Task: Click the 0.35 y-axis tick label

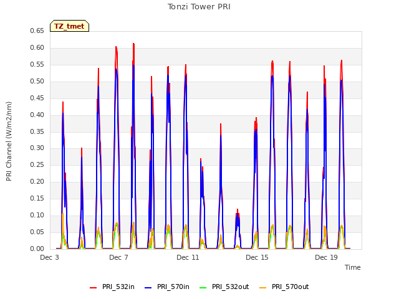Action: tap(37, 131)
